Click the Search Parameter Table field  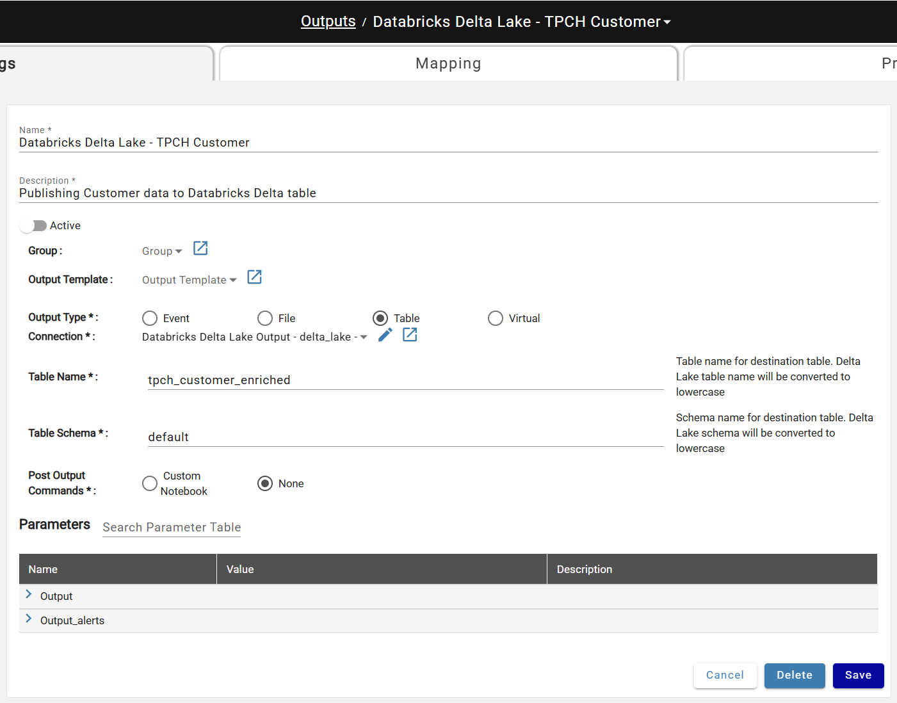[171, 527]
